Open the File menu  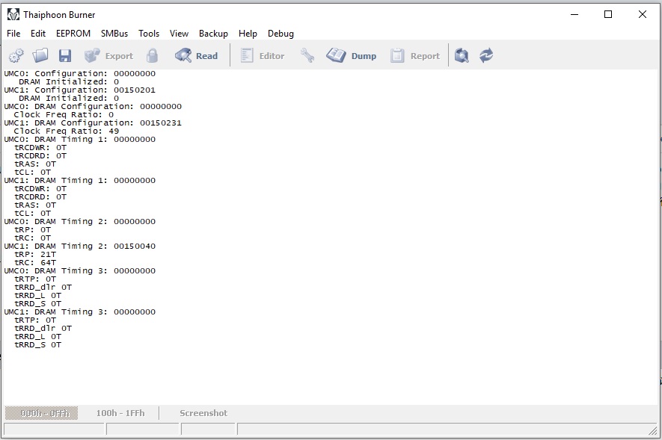tap(13, 34)
